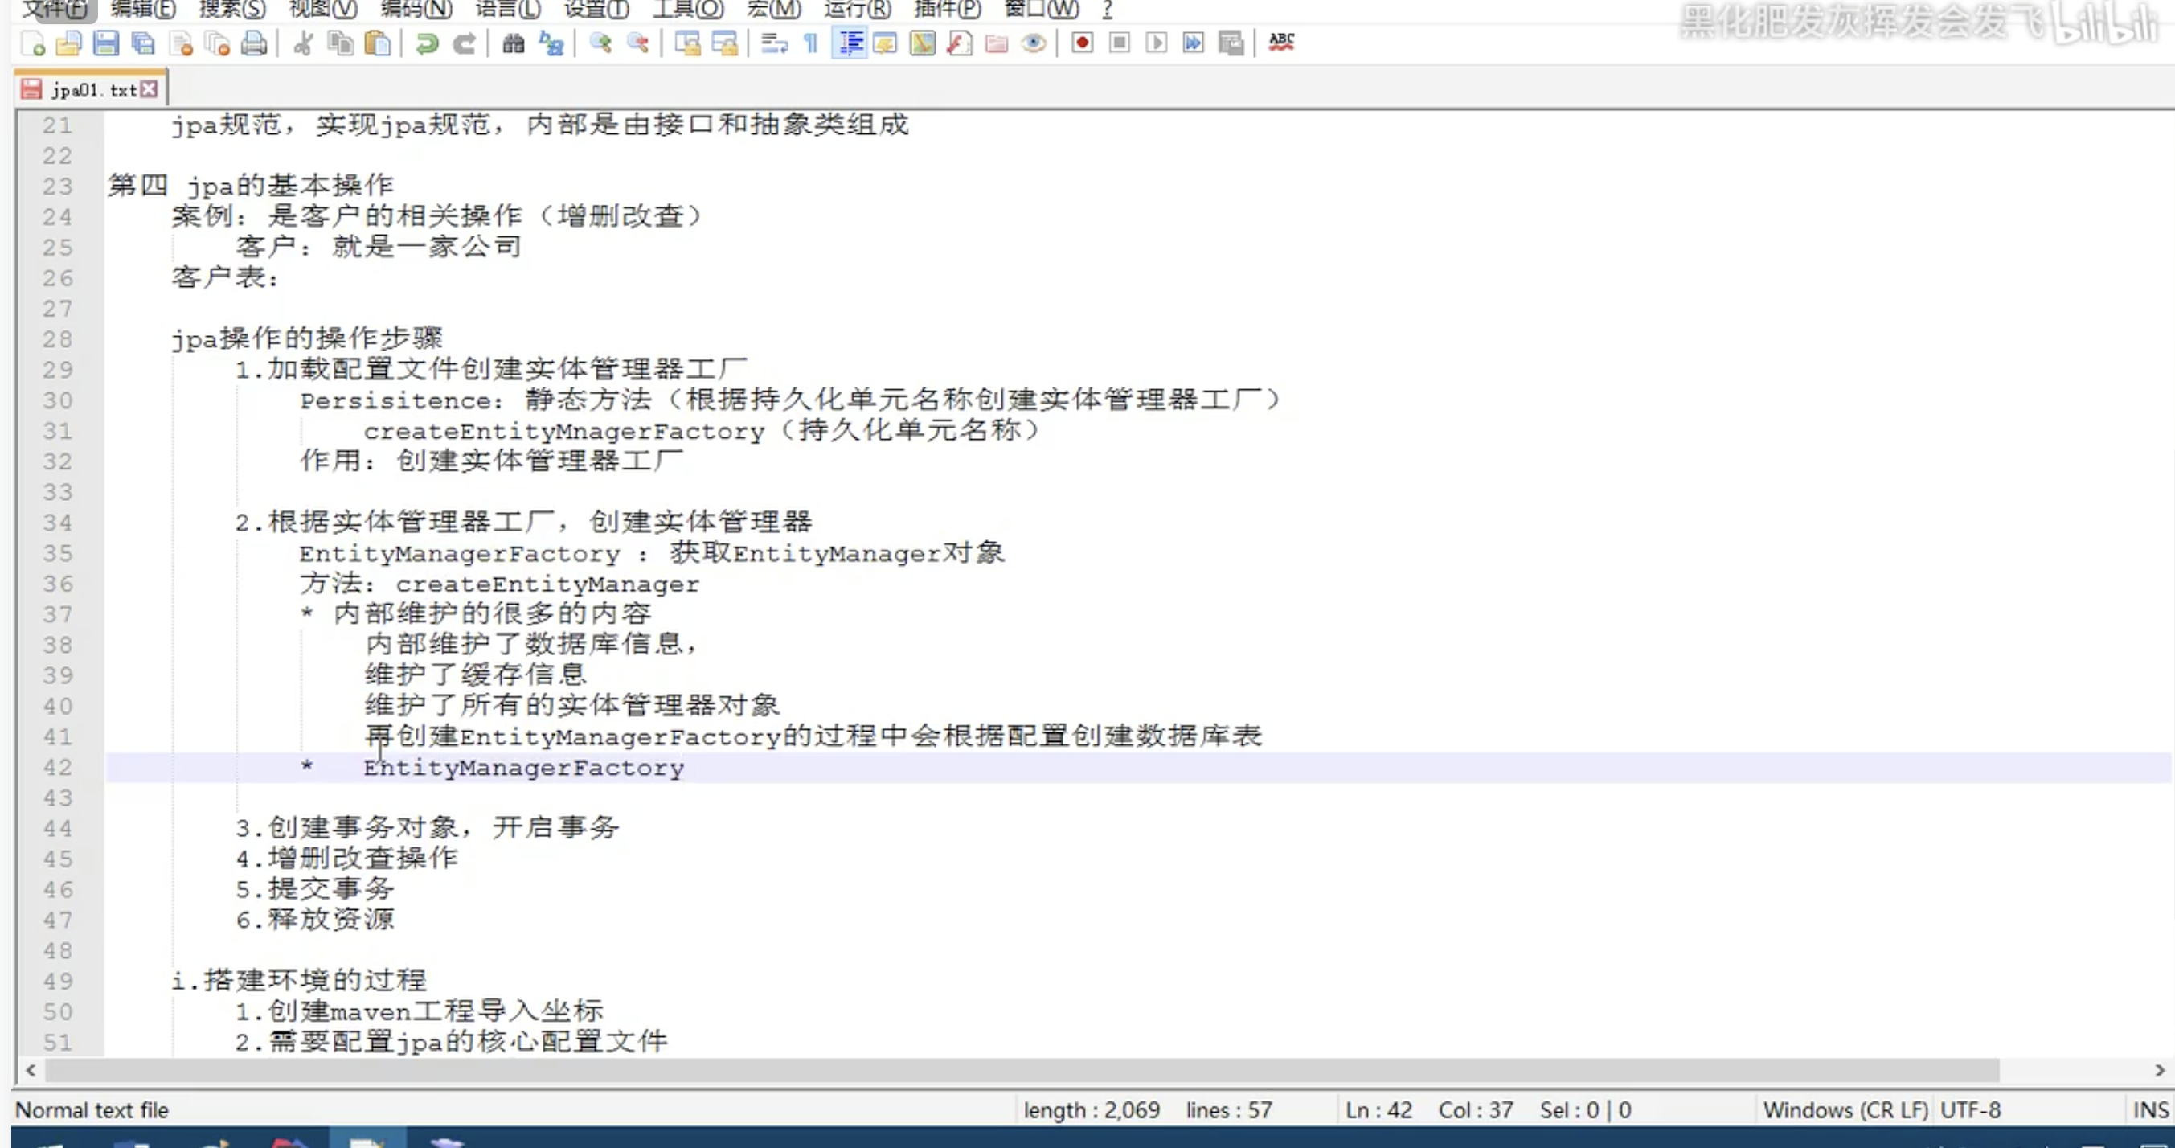Viewport: 2175px width, 1148px height.
Task: Click the New file toolbar icon
Action: pos(32,43)
